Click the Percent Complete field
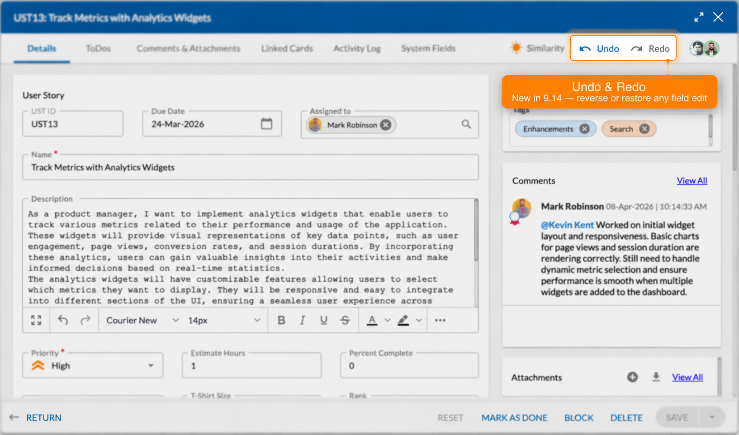Screen dimensions: 739x435 (x=409, y=365)
